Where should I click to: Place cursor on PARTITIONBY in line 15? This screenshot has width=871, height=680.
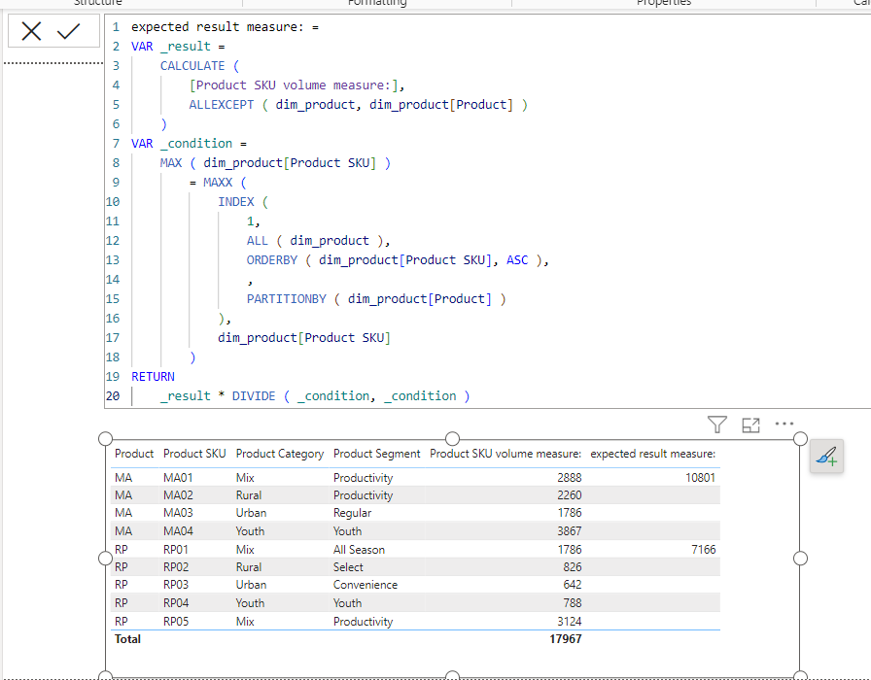[286, 299]
